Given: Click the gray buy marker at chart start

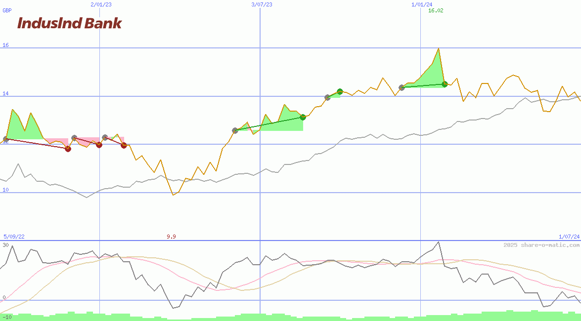Looking at the screenshot, I should pyautogui.click(x=5, y=139).
